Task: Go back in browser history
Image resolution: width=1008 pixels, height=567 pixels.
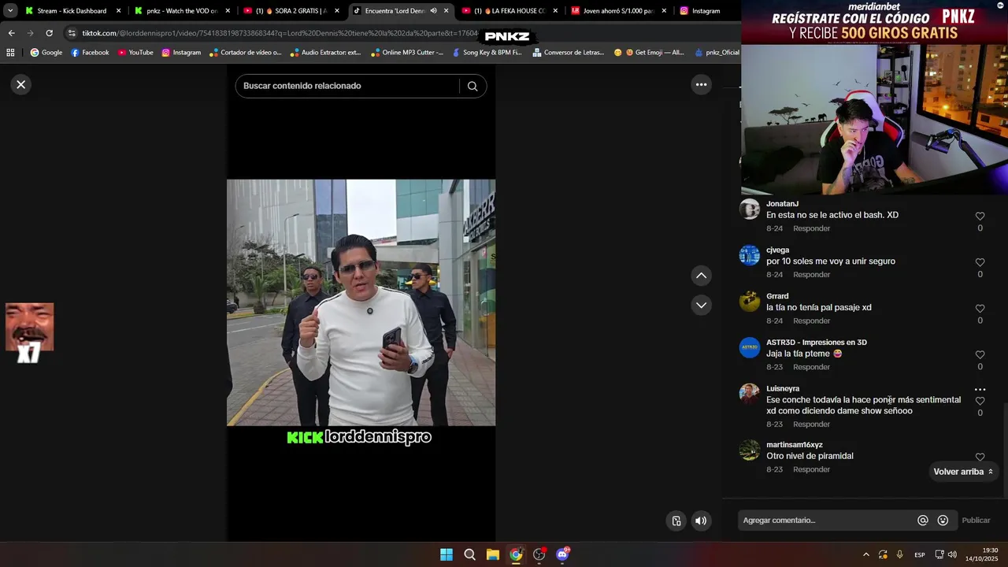Action: pos(11,33)
